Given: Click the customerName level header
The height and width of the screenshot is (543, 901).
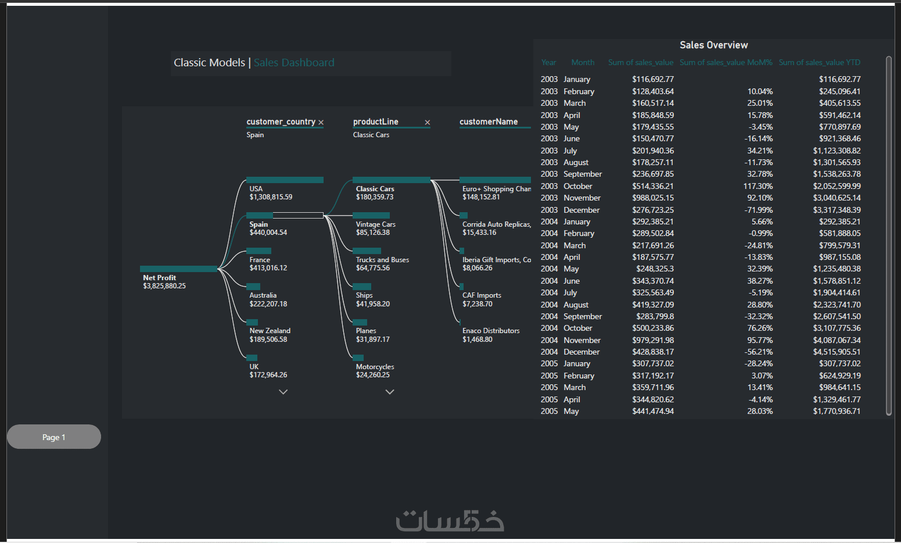Looking at the screenshot, I should 489,122.
